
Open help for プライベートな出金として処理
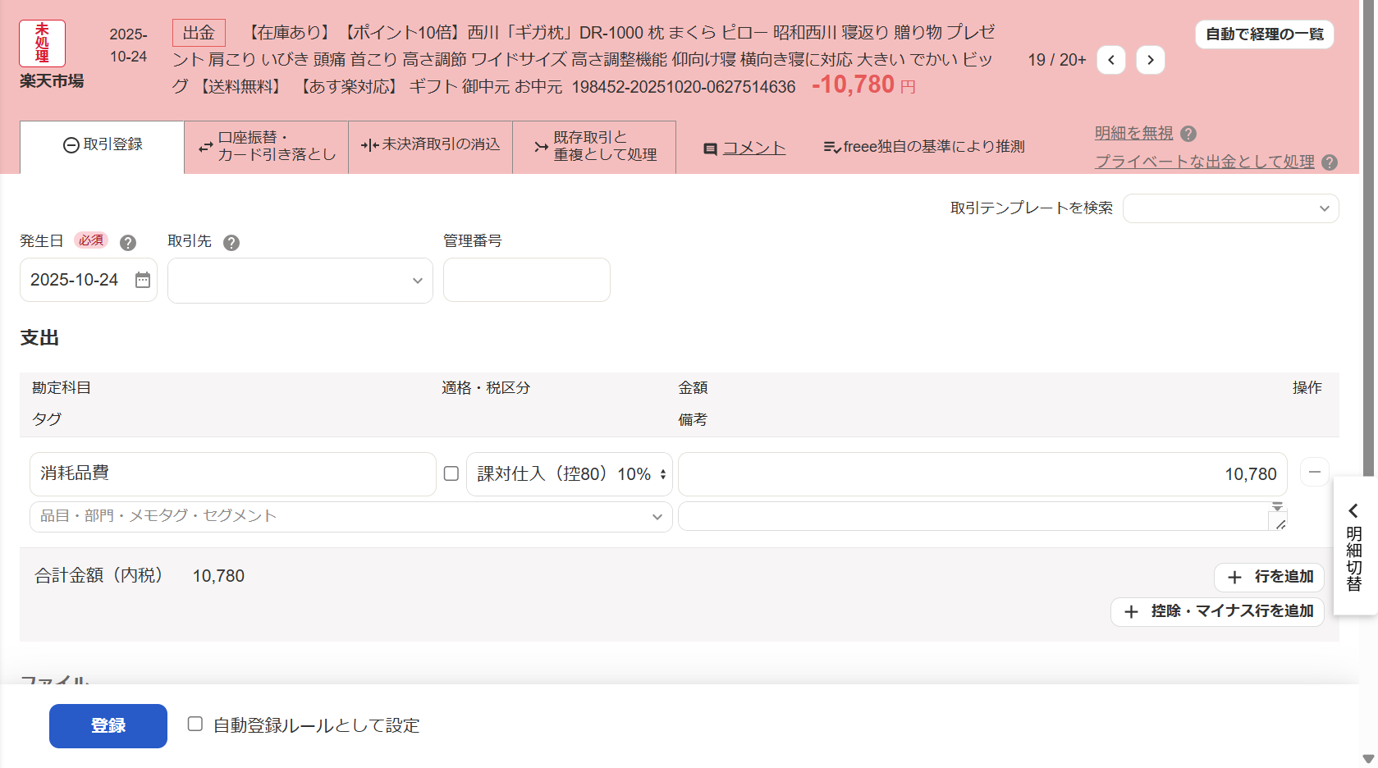click(x=1330, y=162)
